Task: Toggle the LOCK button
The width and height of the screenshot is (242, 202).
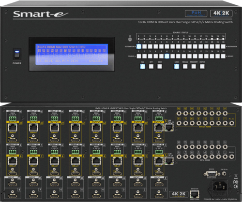Action: [x=177, y=66]
